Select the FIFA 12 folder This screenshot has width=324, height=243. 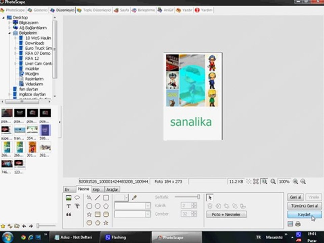[x=32, y=58]
